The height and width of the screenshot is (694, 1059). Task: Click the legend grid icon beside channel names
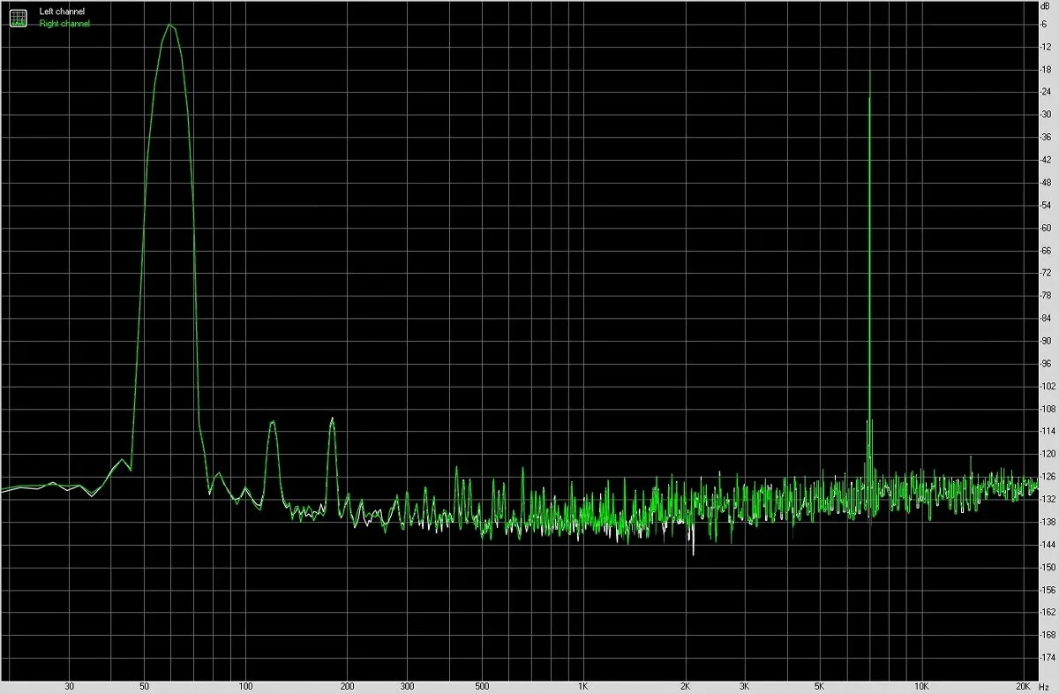[x=19, y=17]
